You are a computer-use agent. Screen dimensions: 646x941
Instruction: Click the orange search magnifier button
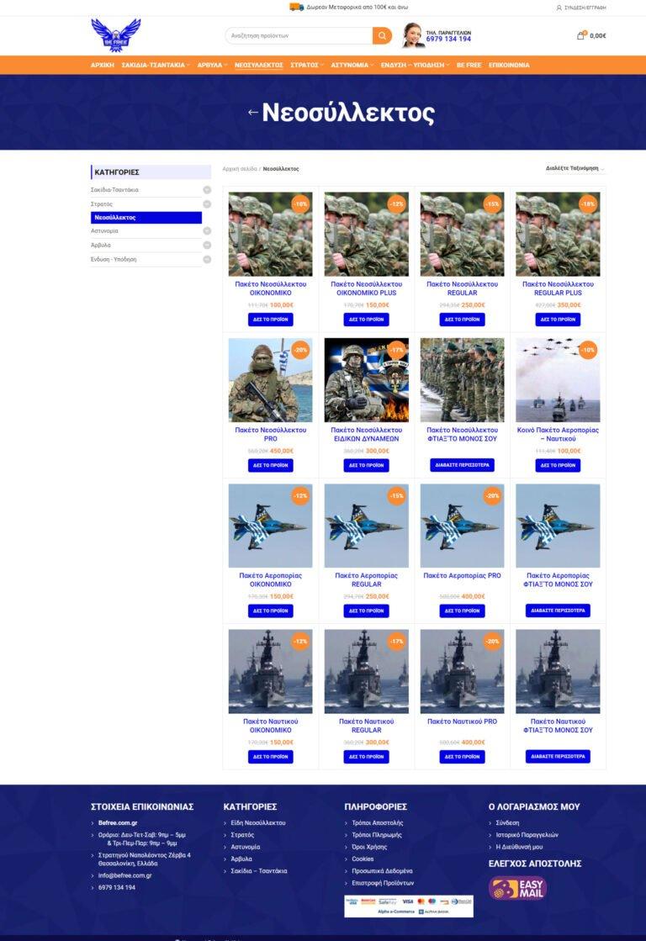pyautogui.click(x=383, y=36)
